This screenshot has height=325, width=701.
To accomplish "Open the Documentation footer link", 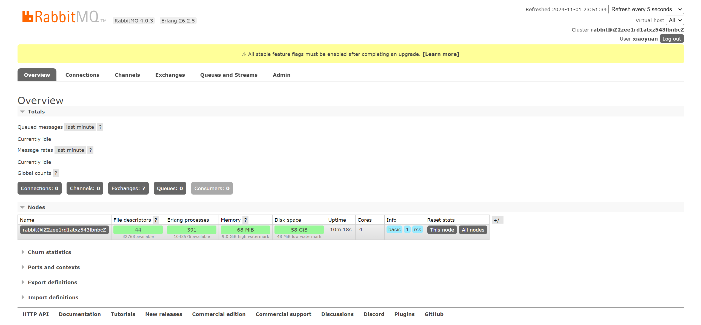I will (80, 314).
